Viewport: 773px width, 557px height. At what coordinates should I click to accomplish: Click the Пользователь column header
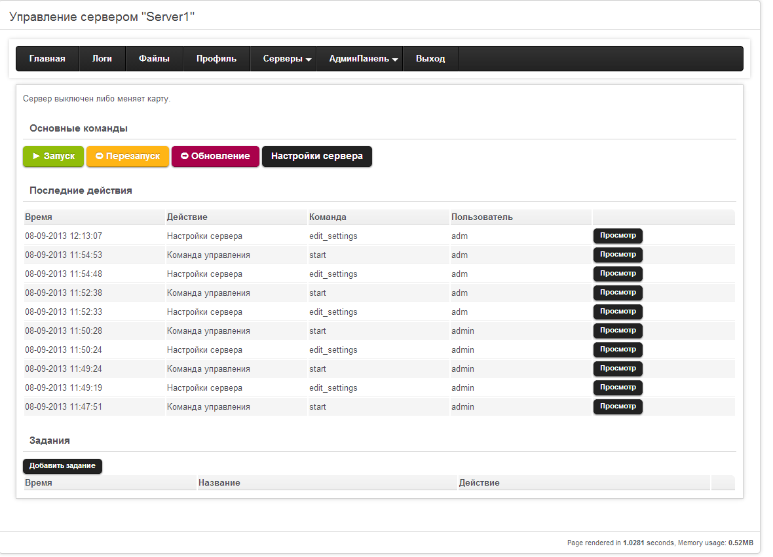(481, 217)
